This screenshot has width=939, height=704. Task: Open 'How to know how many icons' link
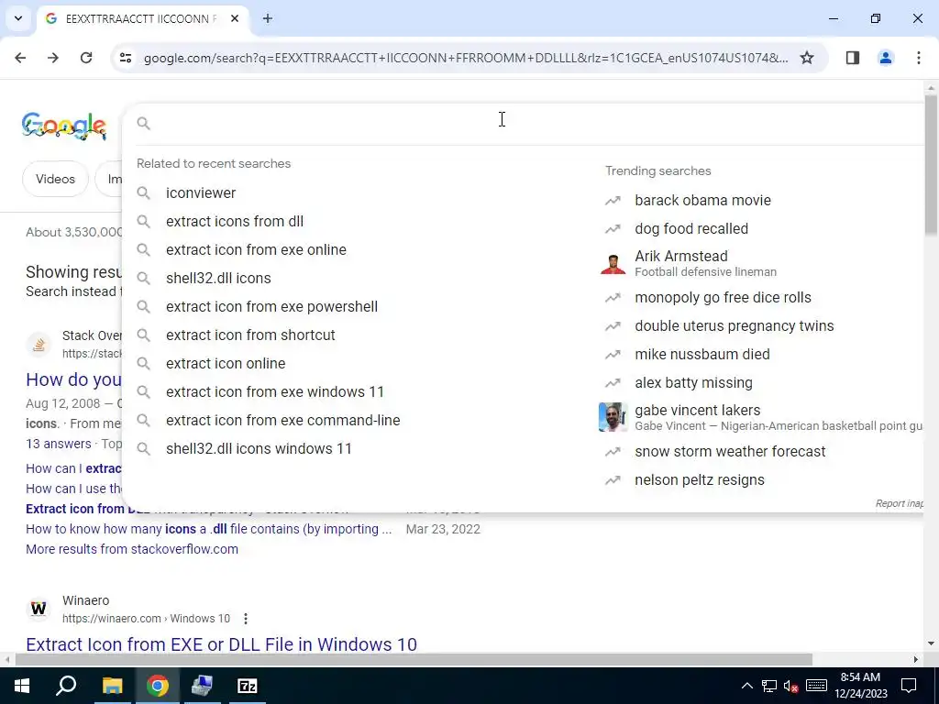coord(208,529)
